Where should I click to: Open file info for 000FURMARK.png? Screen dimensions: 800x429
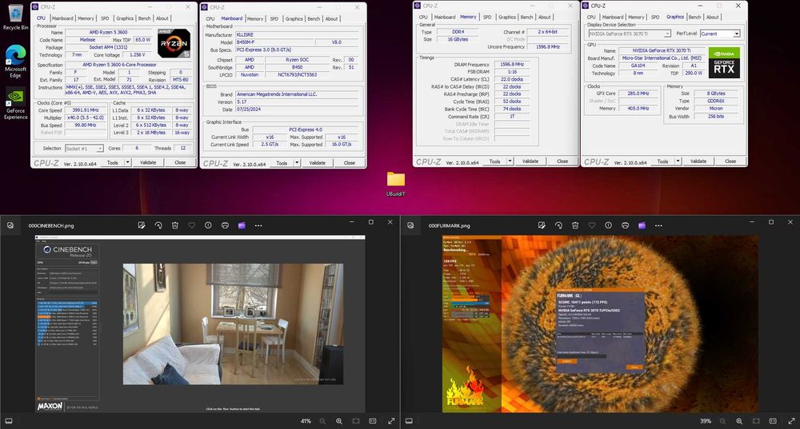point(608,225)
